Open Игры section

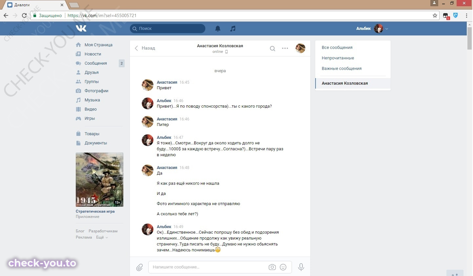pos(90,118)
